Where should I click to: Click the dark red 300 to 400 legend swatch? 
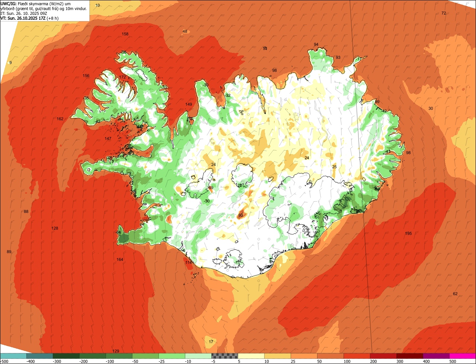pos(409,356)
